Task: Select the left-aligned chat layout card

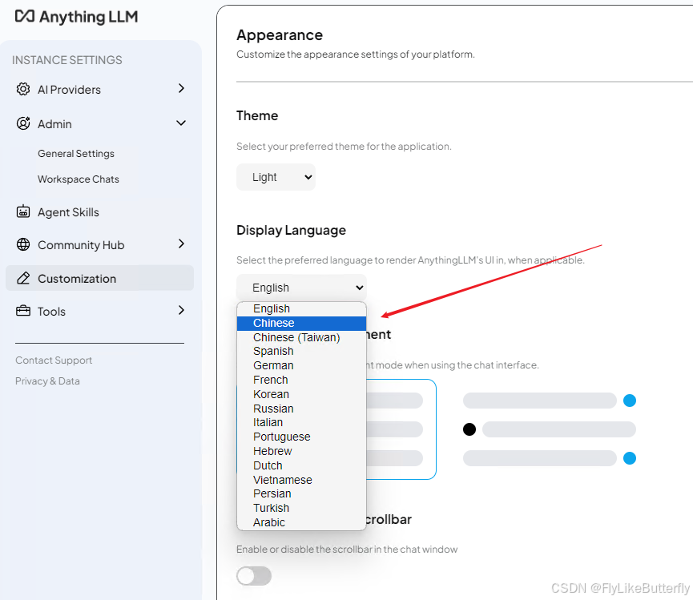Action: [401, 429]
